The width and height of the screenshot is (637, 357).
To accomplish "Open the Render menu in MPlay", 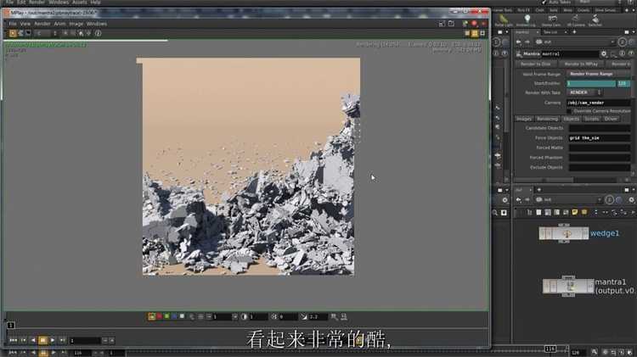I will [42, 24].
